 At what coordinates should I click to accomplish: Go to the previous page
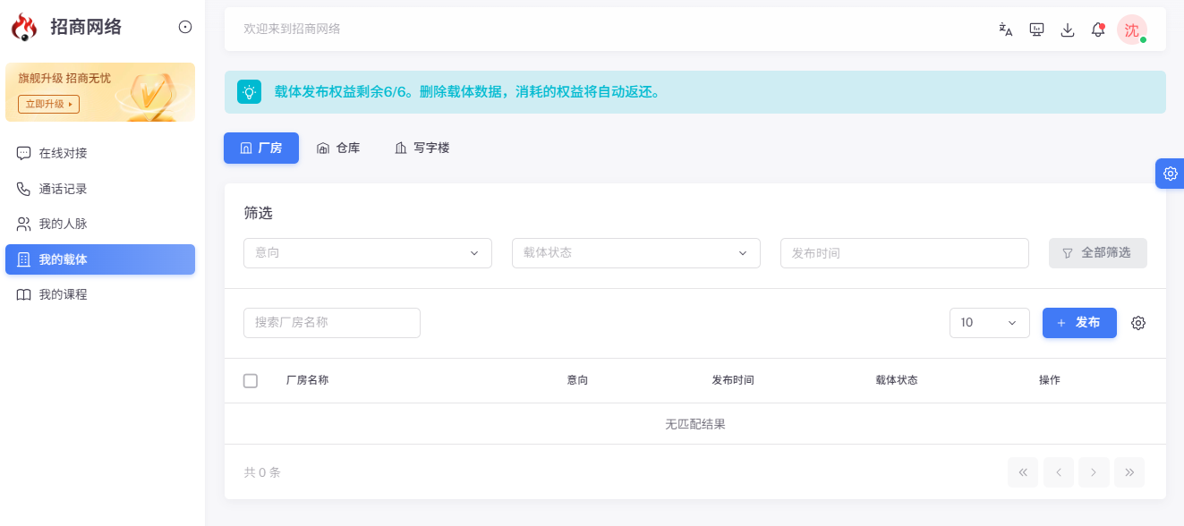click(x=1058, y=472)
